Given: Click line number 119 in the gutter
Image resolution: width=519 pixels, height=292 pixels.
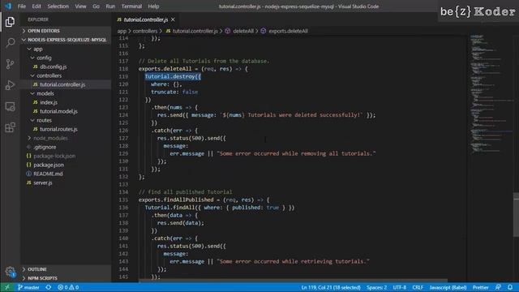Looking at the screenshot, I should [x=123, y=76].
